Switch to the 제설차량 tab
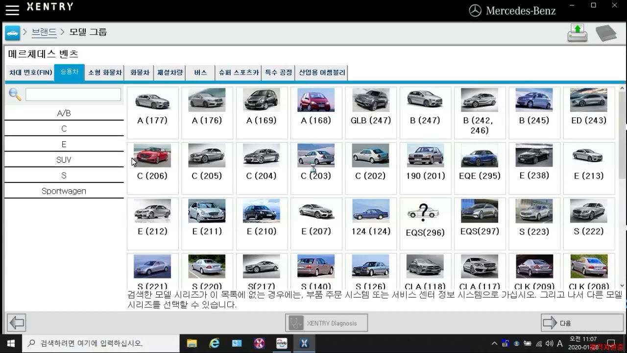The width and height of the screenshot is (627, 353). click(x=170, y=73)
